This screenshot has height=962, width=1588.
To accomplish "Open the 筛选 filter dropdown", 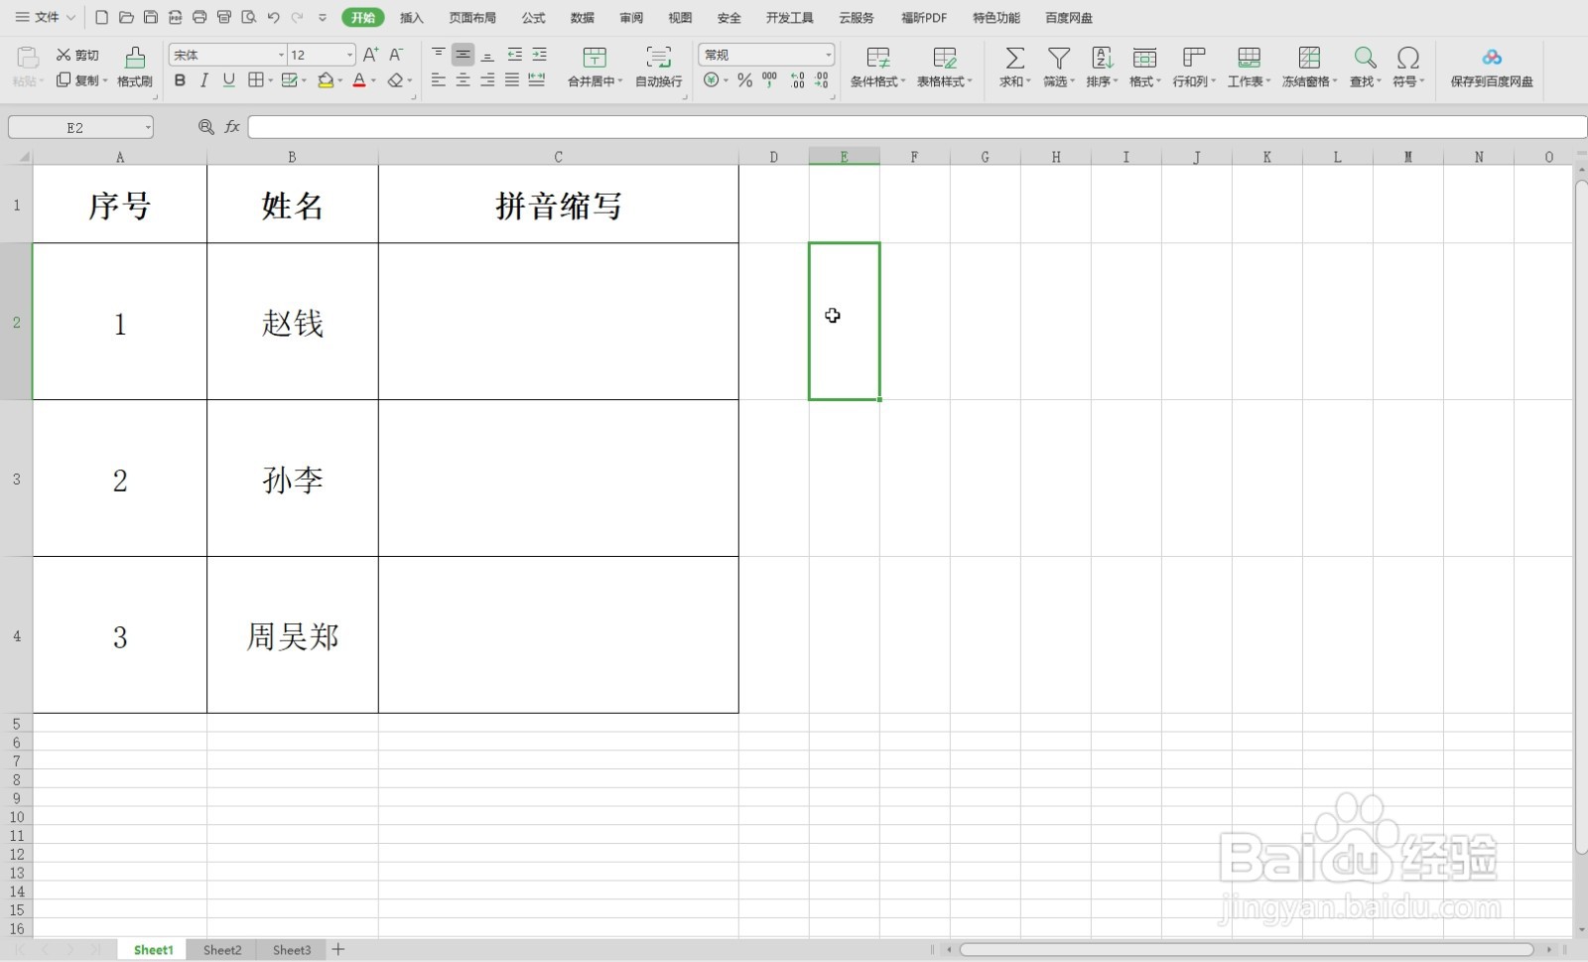I will [x=1072, y=81].
